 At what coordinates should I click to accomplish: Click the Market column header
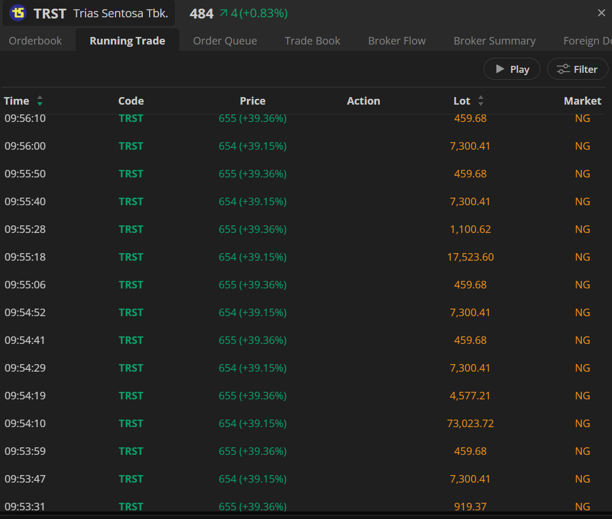582,101
